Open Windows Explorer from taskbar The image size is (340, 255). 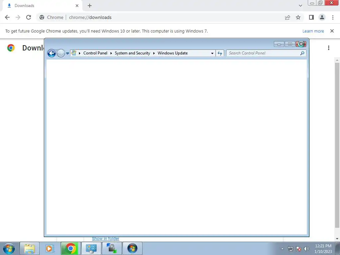click(x=30, y=248)
